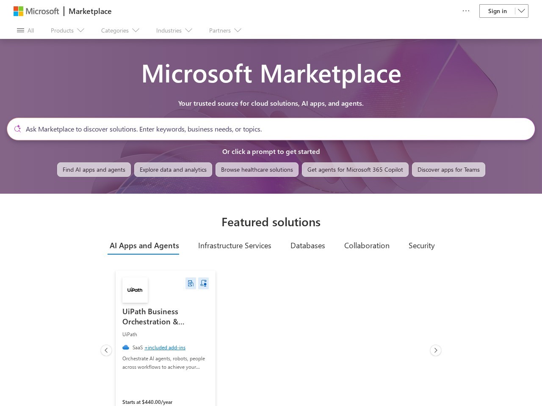Click Get agents for Microsoft 365 Copilot prompt
Image resolution: width=542 pixels, height=406 pixels.
[355, 170]
